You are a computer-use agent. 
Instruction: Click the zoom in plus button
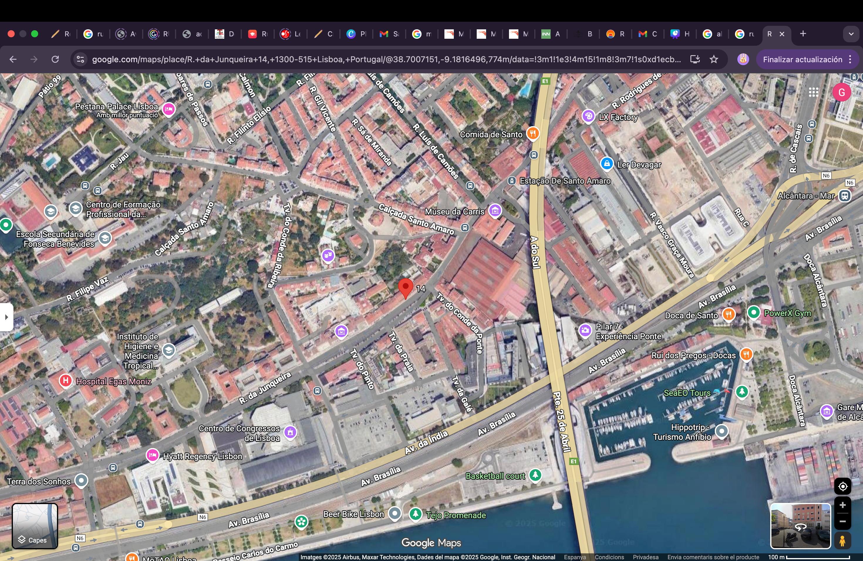click(842, 505)
